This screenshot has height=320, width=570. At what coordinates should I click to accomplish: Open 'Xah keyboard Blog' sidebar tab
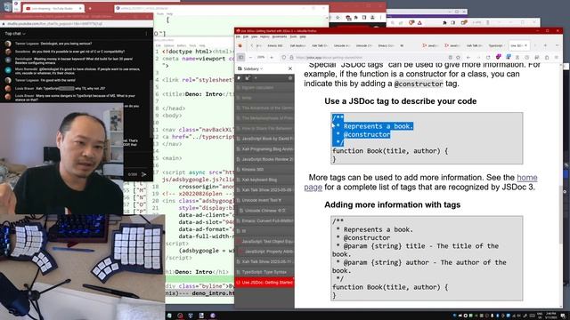pos(265,180)
